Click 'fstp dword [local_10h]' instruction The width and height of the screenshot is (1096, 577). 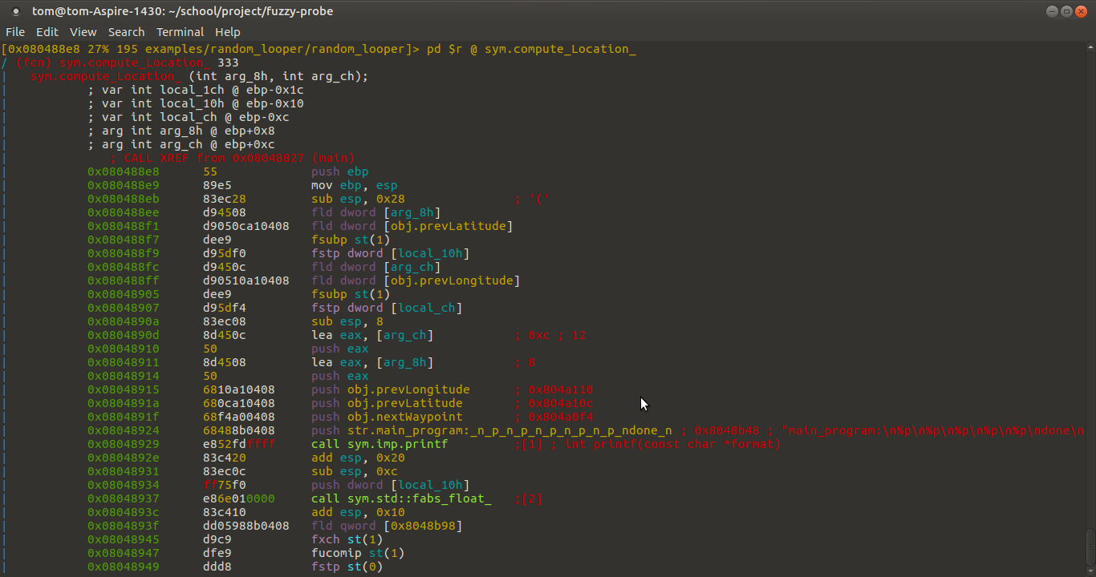click(x=391, y=253)
